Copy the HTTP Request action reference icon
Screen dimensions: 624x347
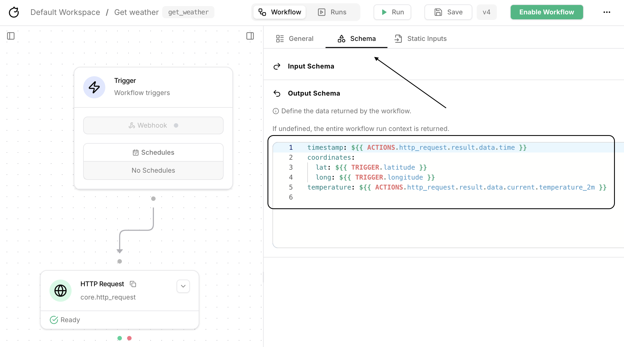133,284
